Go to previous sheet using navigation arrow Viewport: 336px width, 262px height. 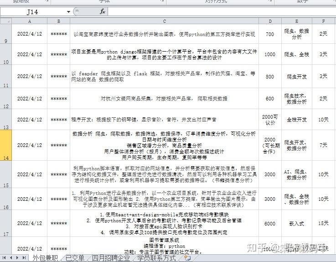click(x=11, y=257)
